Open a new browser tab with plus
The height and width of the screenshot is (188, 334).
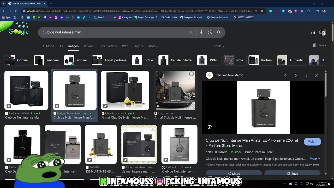tap(51, 3)
